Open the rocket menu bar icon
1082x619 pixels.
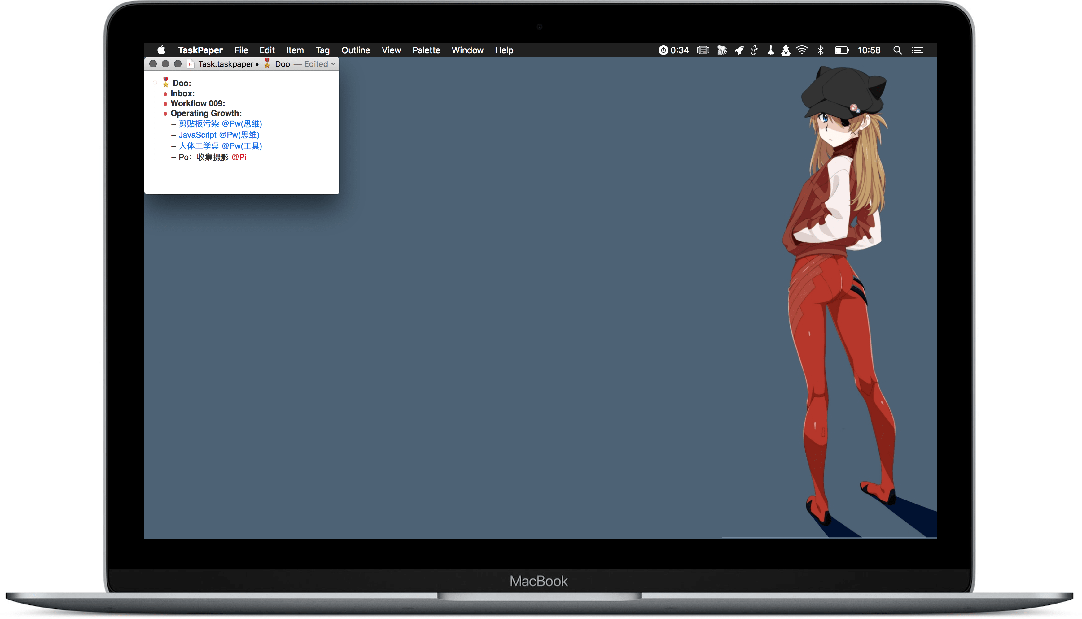[x=739, y=50]
